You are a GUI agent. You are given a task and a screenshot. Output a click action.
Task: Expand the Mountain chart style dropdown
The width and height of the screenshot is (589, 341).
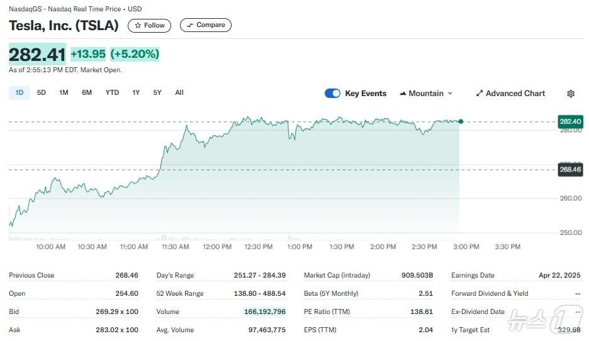click(426, 94)
